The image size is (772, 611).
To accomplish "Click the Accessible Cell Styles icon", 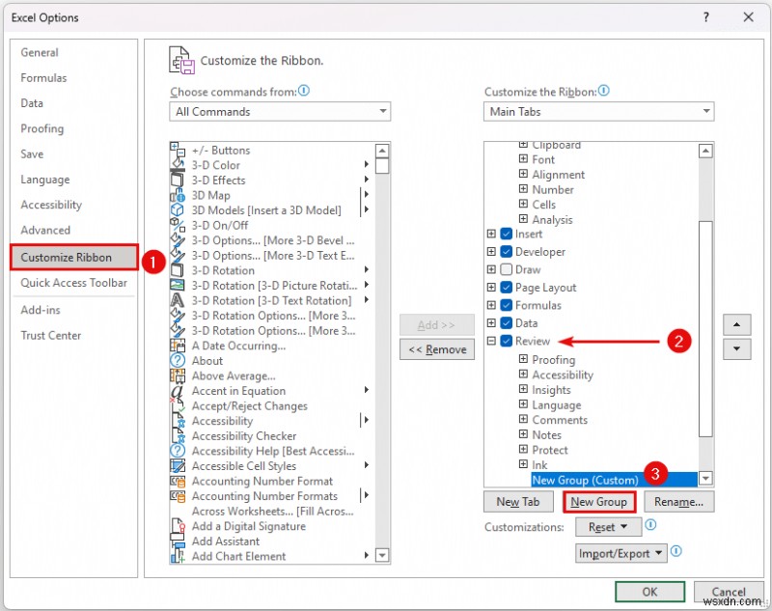I will [x=178, y=466].
